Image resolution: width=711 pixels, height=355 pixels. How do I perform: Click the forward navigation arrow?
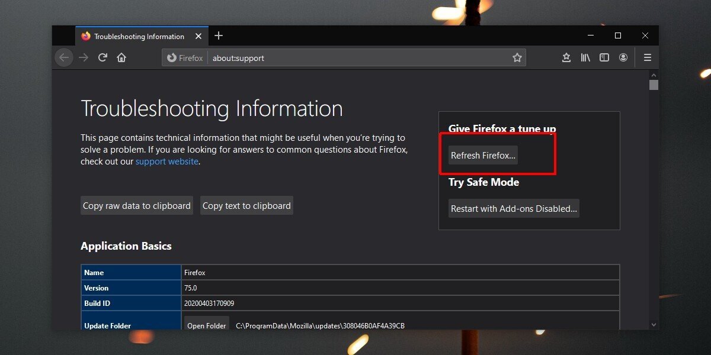[83, 57]
